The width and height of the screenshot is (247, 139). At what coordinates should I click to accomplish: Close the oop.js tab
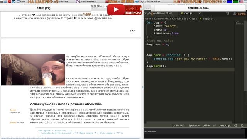coord(200,14)
